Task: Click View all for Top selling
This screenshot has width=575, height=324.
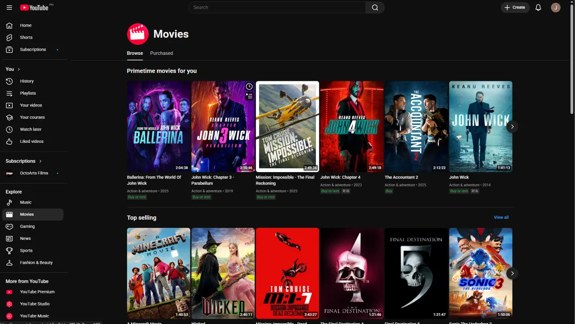Action: [501, 217]
